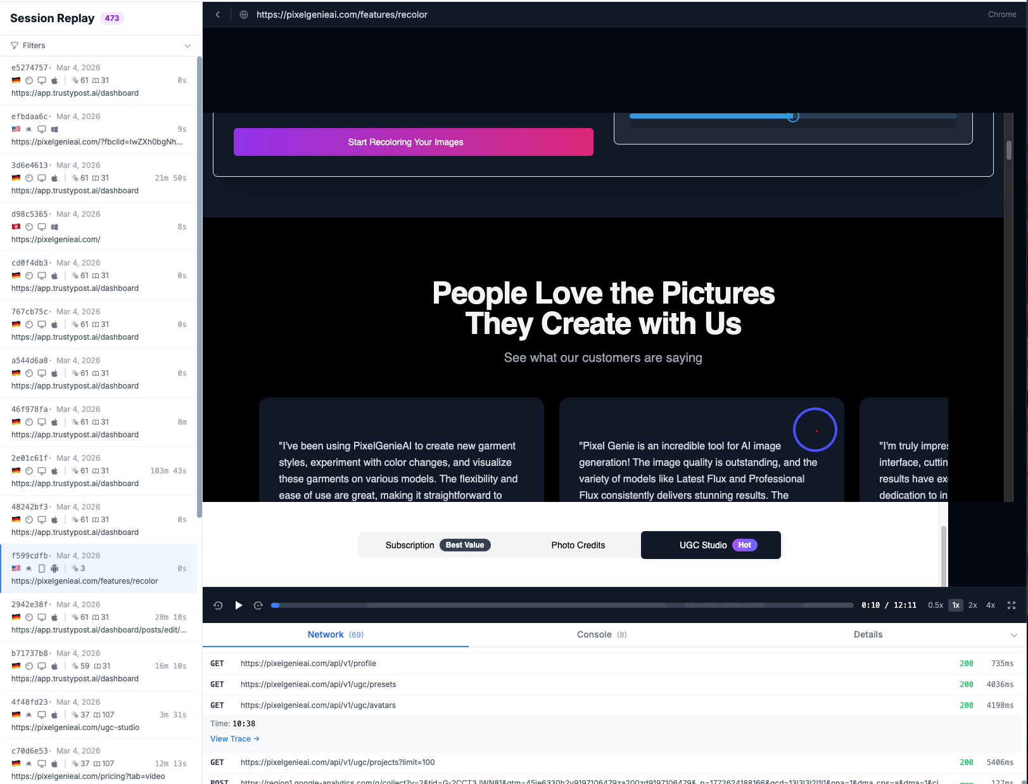This screenshot has width=1028, height=784.
Task: Collapse the Filters panel with its chevron
Action: (187, 45)
